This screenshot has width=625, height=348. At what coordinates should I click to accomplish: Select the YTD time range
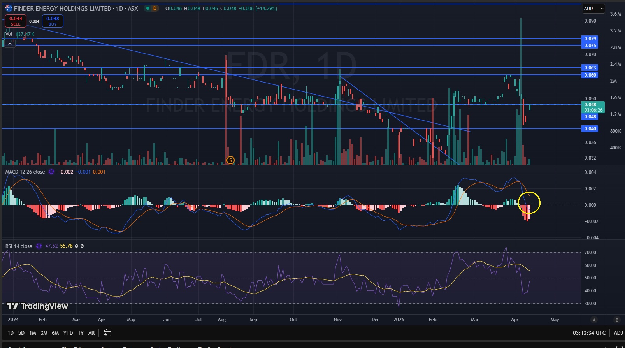[x=68, y=333]
